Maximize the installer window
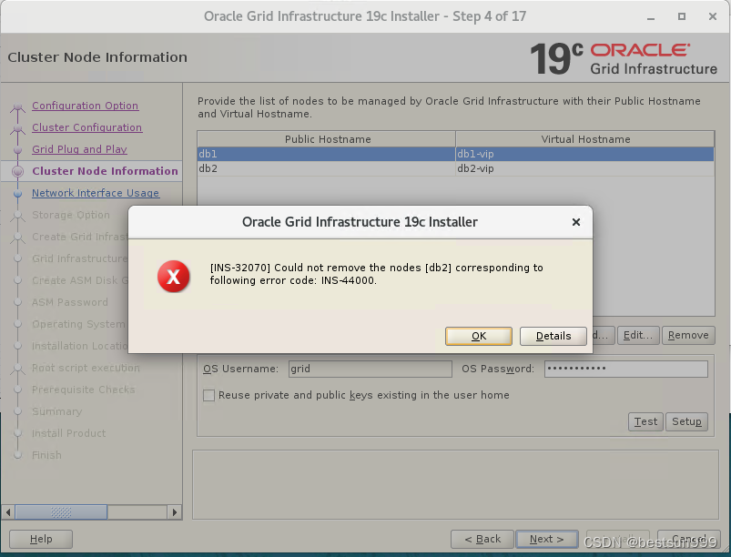Image resolution: width=731 pixels, height=557 pixels. pos(682,16)
